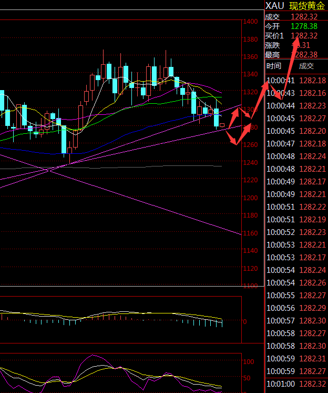Click the 10:00:55 time entry
This screenshot has width=328, height=393.
pyautogui.click(x=281, y=295)
